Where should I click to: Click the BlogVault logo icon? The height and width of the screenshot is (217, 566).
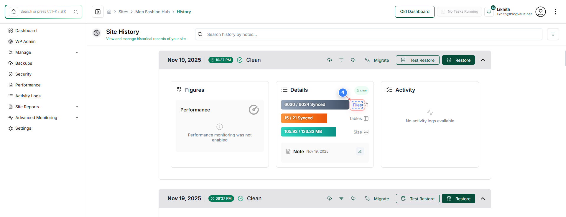pos(14,12)
